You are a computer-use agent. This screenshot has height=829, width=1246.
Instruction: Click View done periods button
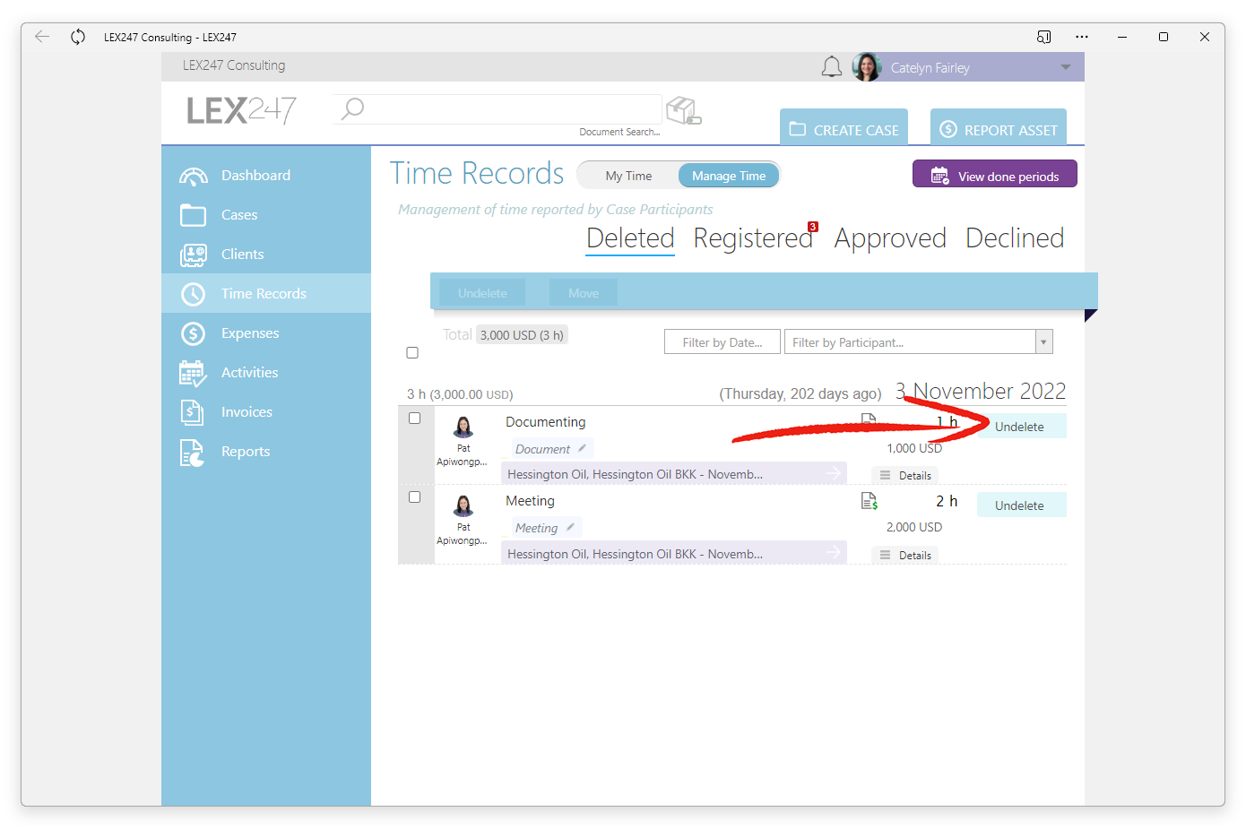coord(995,175)
